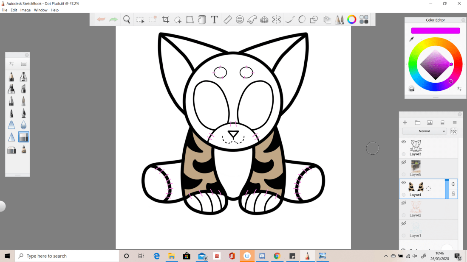Click the Zoom magnifier tool
Screen dimensions: 467x262
pos(127,20)
